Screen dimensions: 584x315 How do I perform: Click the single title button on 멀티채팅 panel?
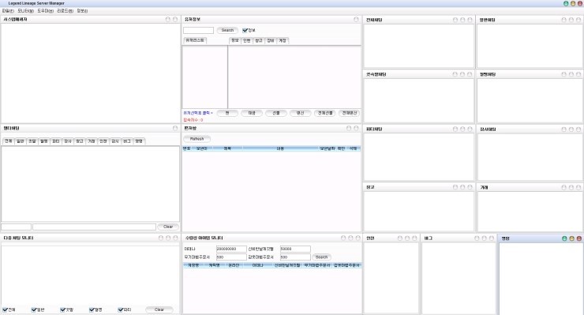[x=175, y=128]
